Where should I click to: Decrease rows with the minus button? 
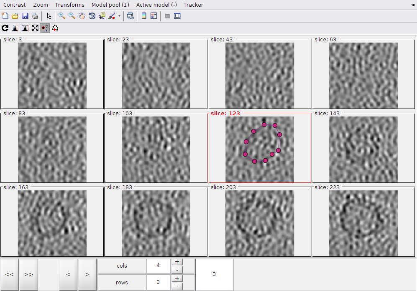pyautogui.click(x=177, y=286)
